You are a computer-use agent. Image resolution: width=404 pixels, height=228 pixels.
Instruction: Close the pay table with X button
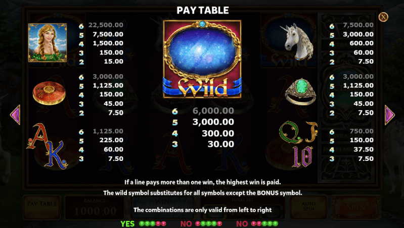pos(383,17)
